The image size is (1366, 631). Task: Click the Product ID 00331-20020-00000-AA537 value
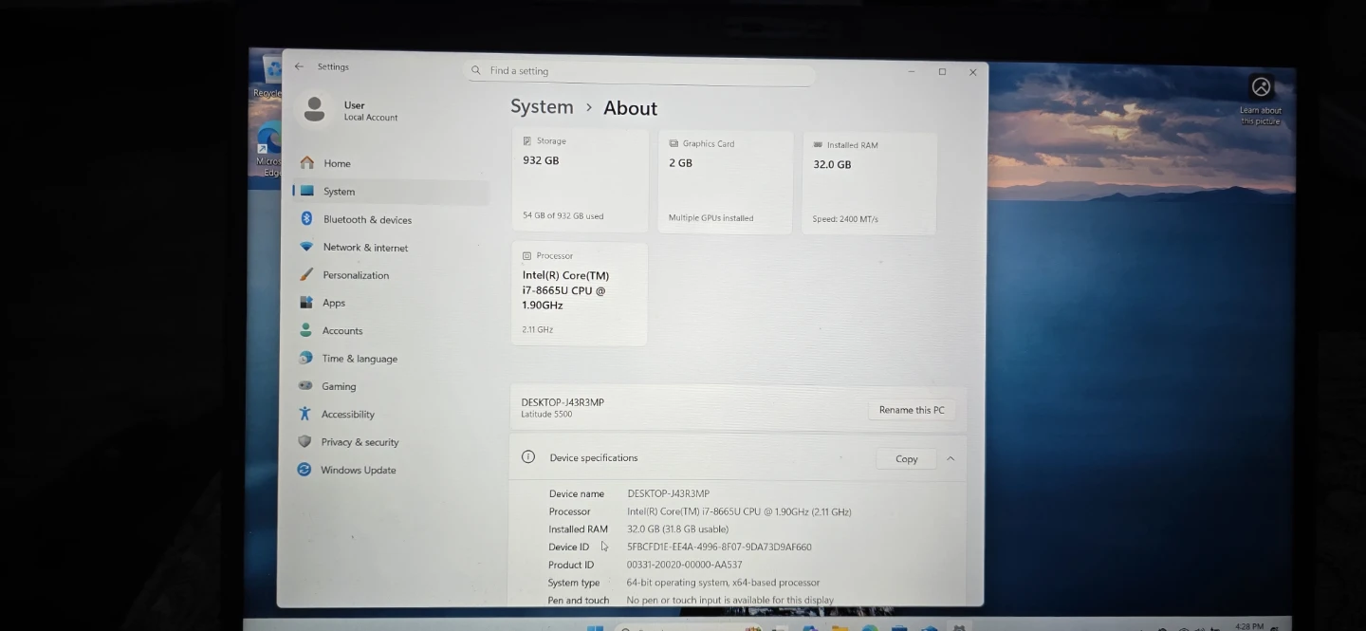tap(684, 565)
